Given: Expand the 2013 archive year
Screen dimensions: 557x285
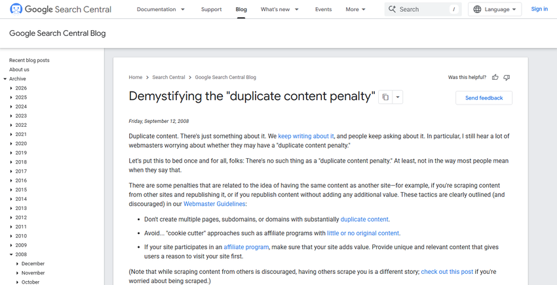Looking at the screenshot, I should pyautogui.click(x=11, y=208).
